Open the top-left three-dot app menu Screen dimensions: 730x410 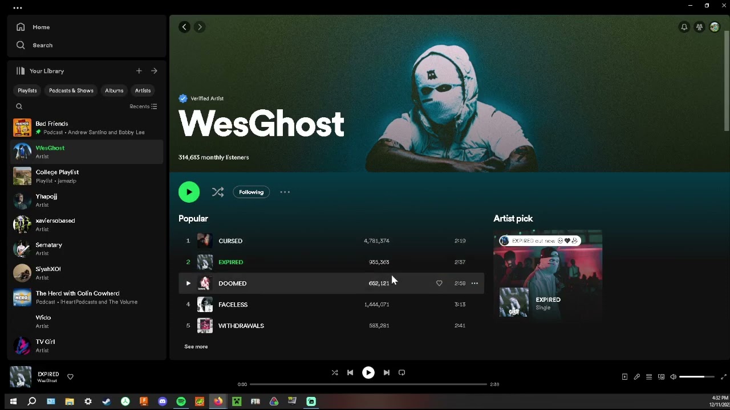click(x=17, y=8)
